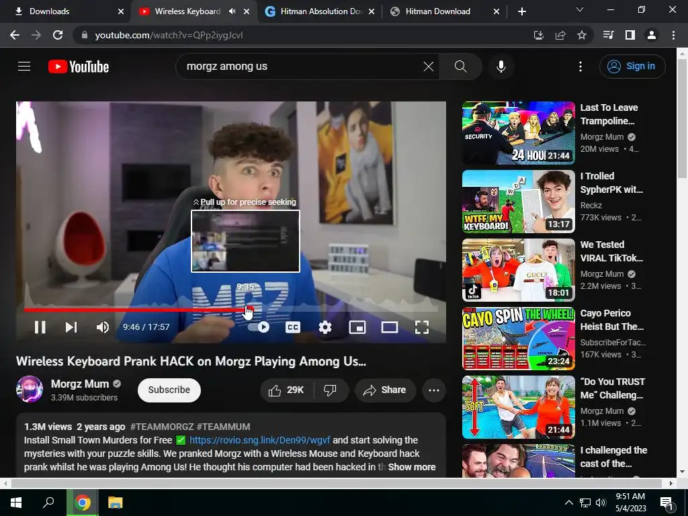The width and height of the screenshot is (688, 516).
Task: Open video player settings gear
Action: (x=325, y=327)
